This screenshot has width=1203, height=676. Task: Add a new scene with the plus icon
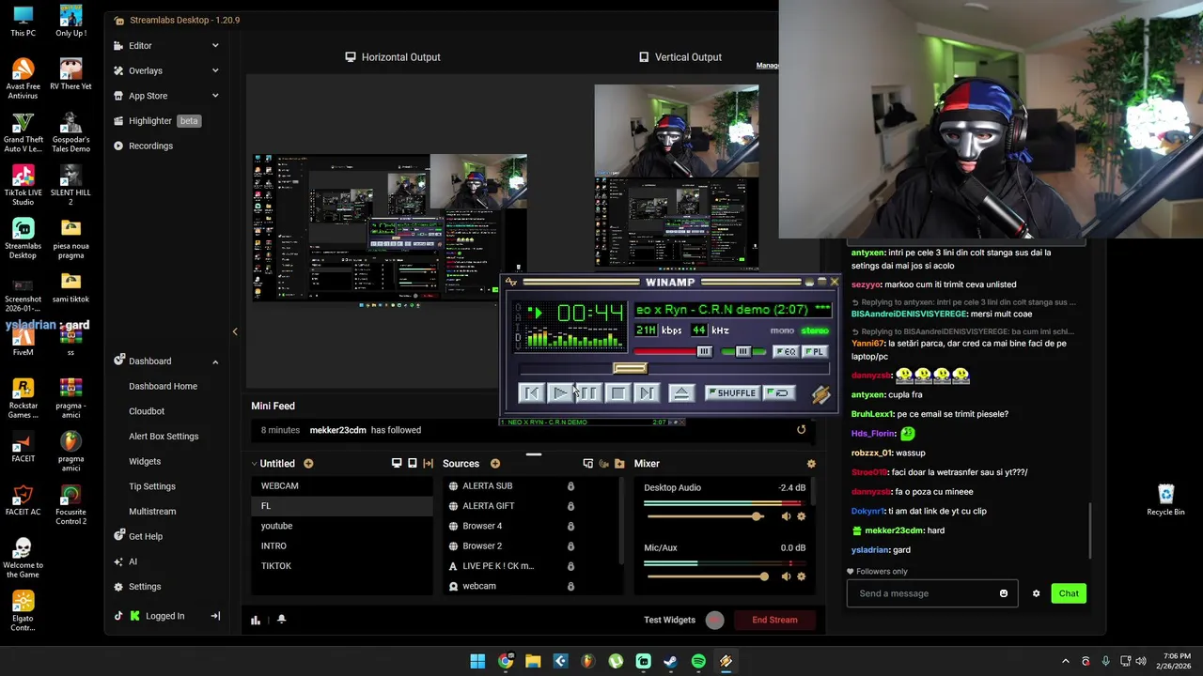(x=308, y=464)
